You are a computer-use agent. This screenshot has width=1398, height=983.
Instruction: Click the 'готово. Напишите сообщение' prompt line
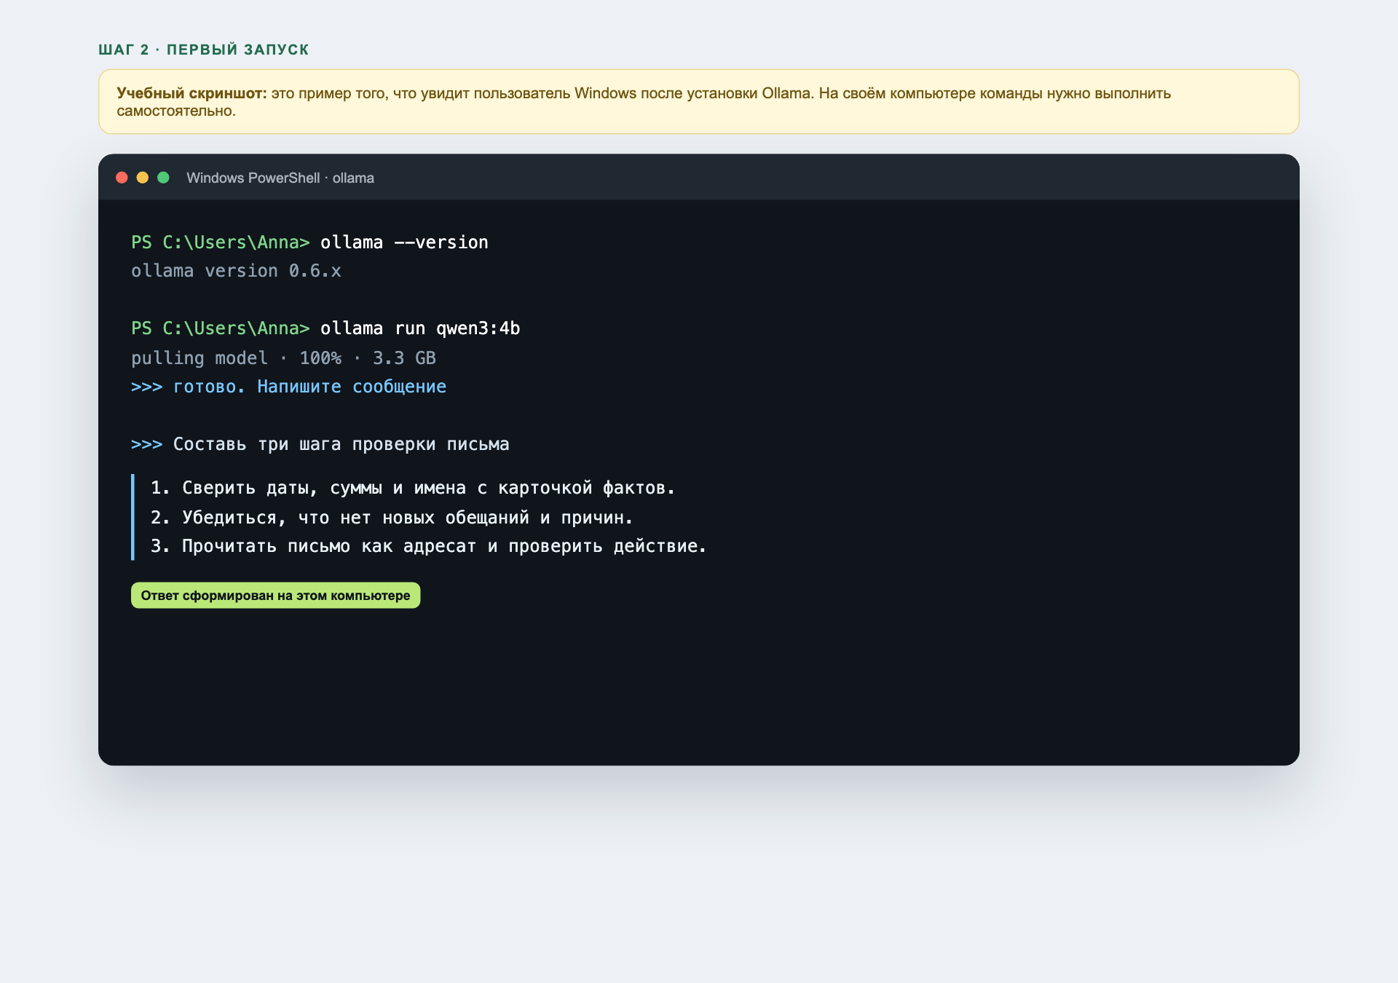288,387
